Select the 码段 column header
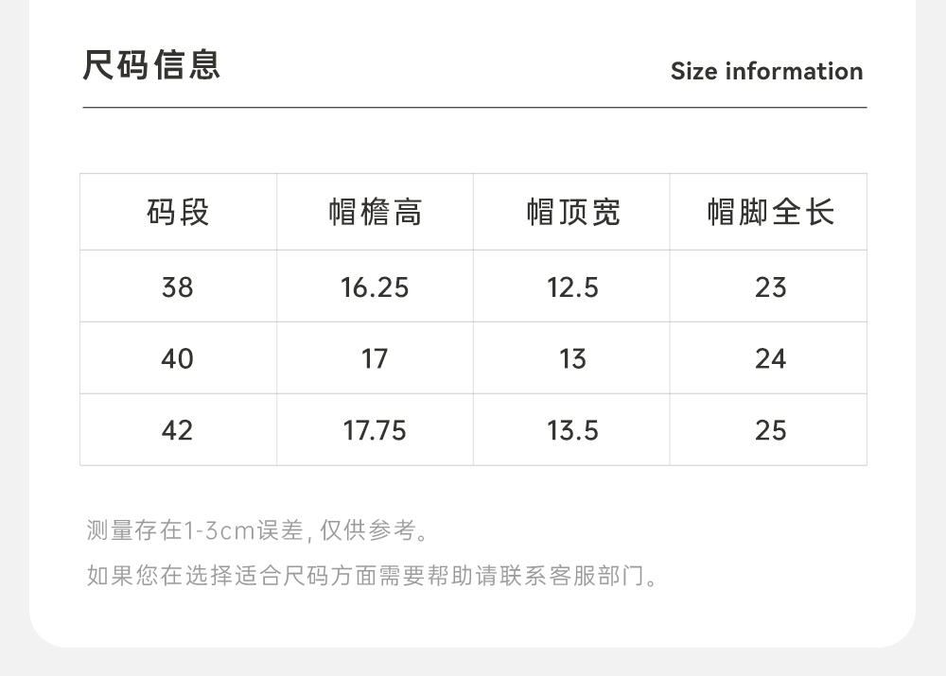This screenshot has height=676, width=946. tap(178, 212)
